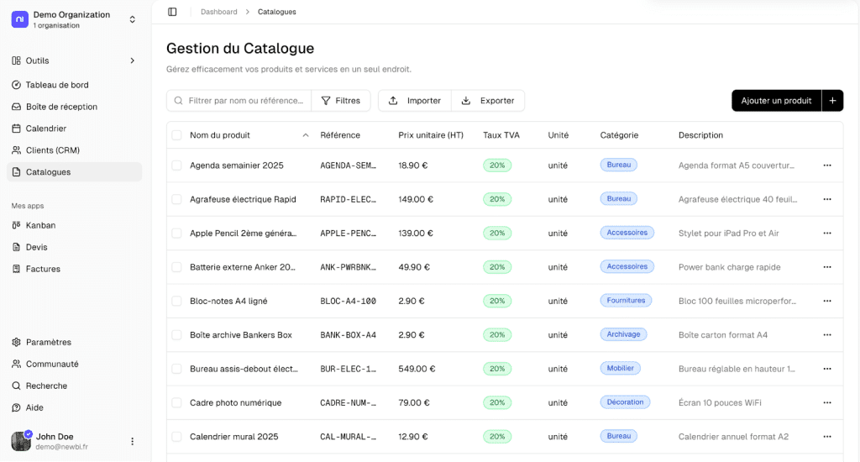Click the Tableau de bord sidebar icon
The height and width of the screenshot is (462, 860).
pos(17,85)
